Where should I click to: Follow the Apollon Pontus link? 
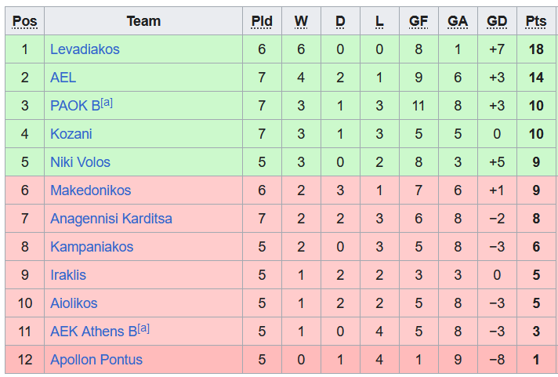pos(96,360)
